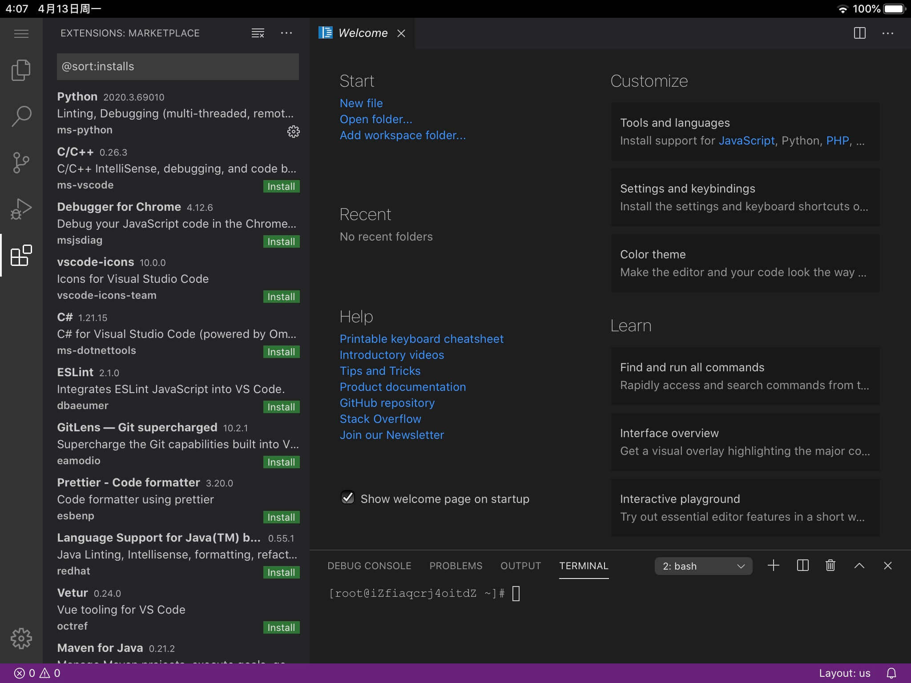Open the Introductory videos link
The height and width of the screenshot is (683, 911).
point(392,355)
